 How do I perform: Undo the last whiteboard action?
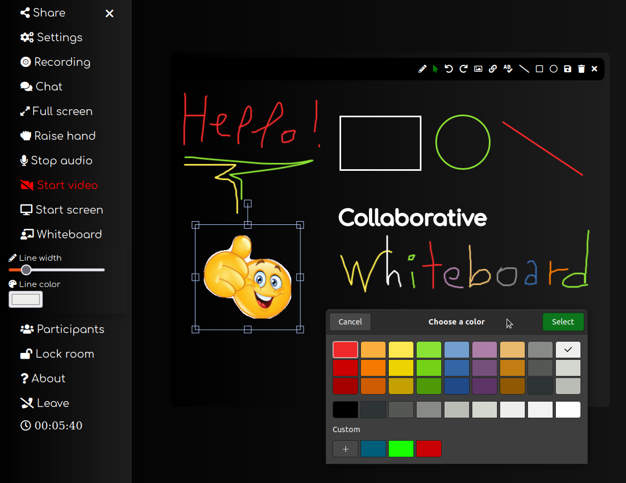coord(449,69)
